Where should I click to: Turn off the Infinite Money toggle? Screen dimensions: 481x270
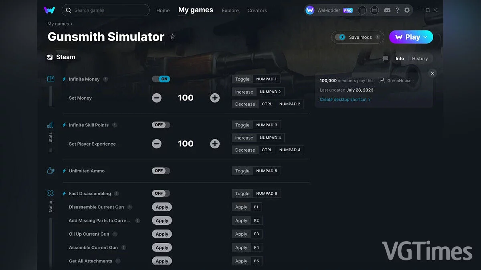(161, 79)
